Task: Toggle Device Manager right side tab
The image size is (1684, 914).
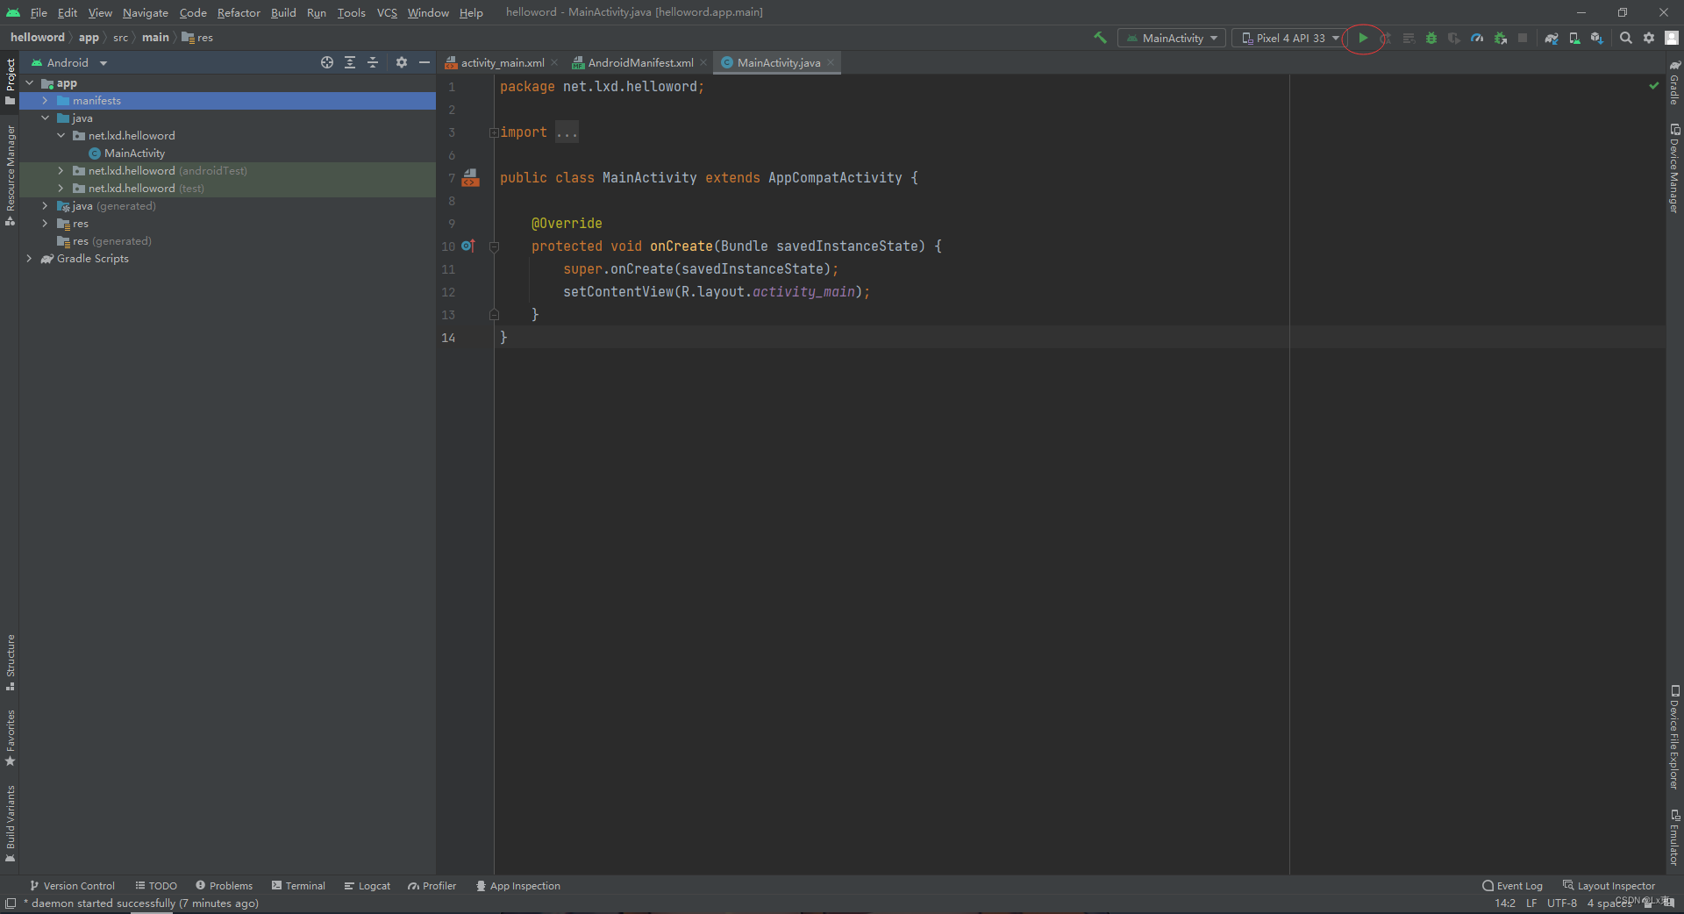Action: pos(1674,168)
